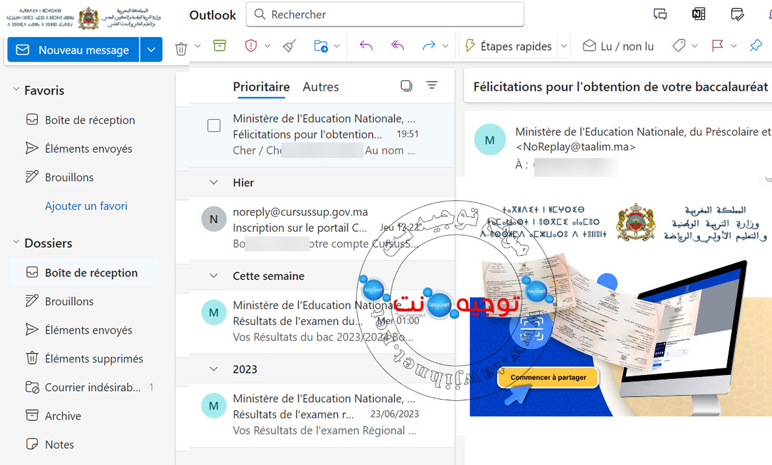
Task: Tick the checkbox of the 19:51 message
Action: click(x=214, y=126)
